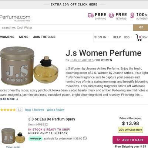Open the Perfume.com home logo

[x=15, y=18]
